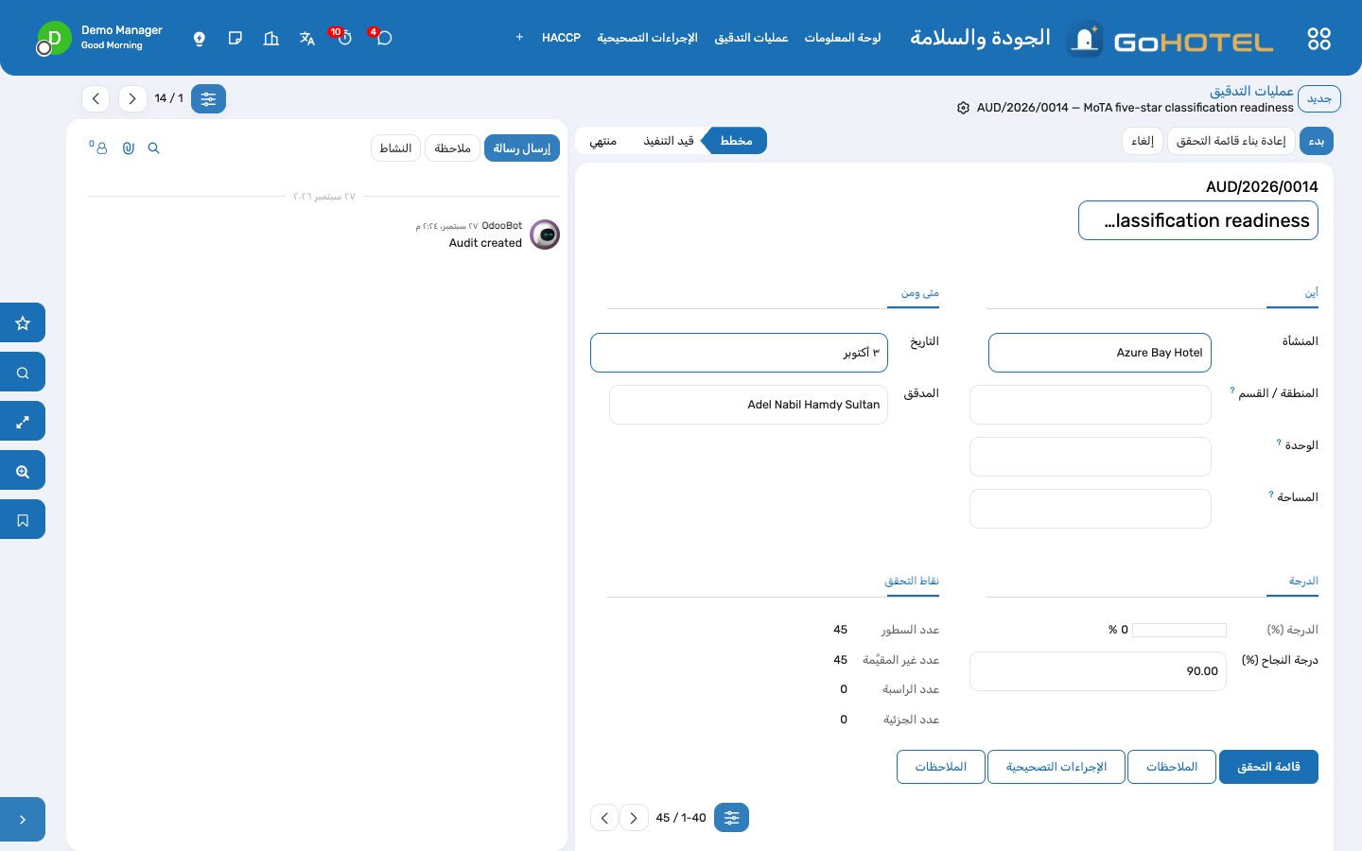The image size is (1362, 851).
Task: Open the gear settings icon beside audit title
Action: (963, 108)
